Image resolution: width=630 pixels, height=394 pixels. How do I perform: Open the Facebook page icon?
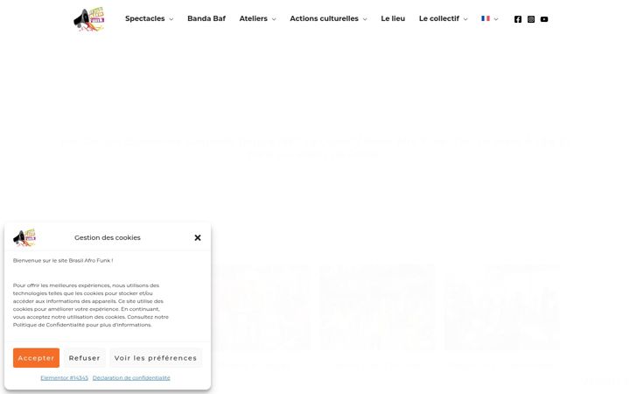pos(518,19)
